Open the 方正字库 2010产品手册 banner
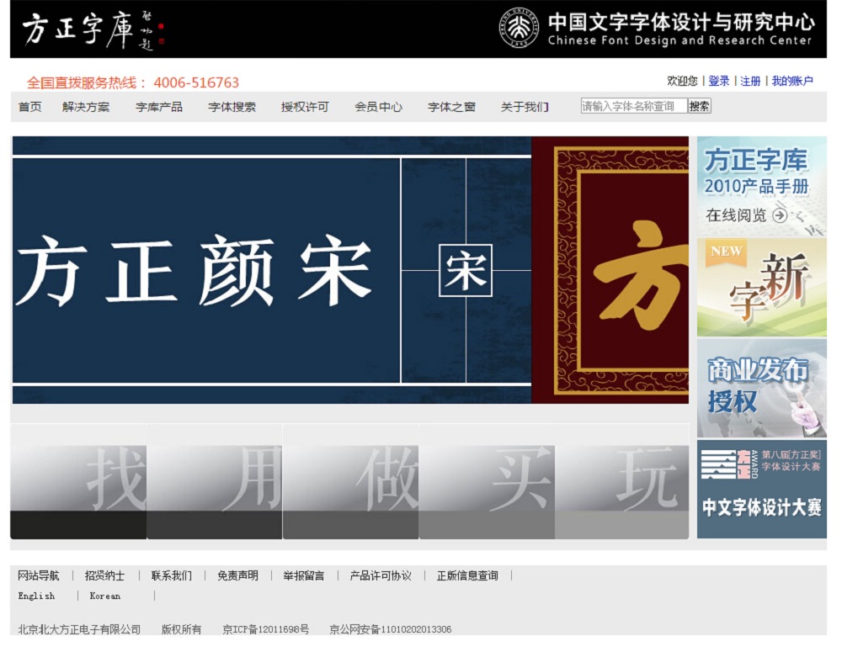The image size is (842, 652). (x=761, y=186)
